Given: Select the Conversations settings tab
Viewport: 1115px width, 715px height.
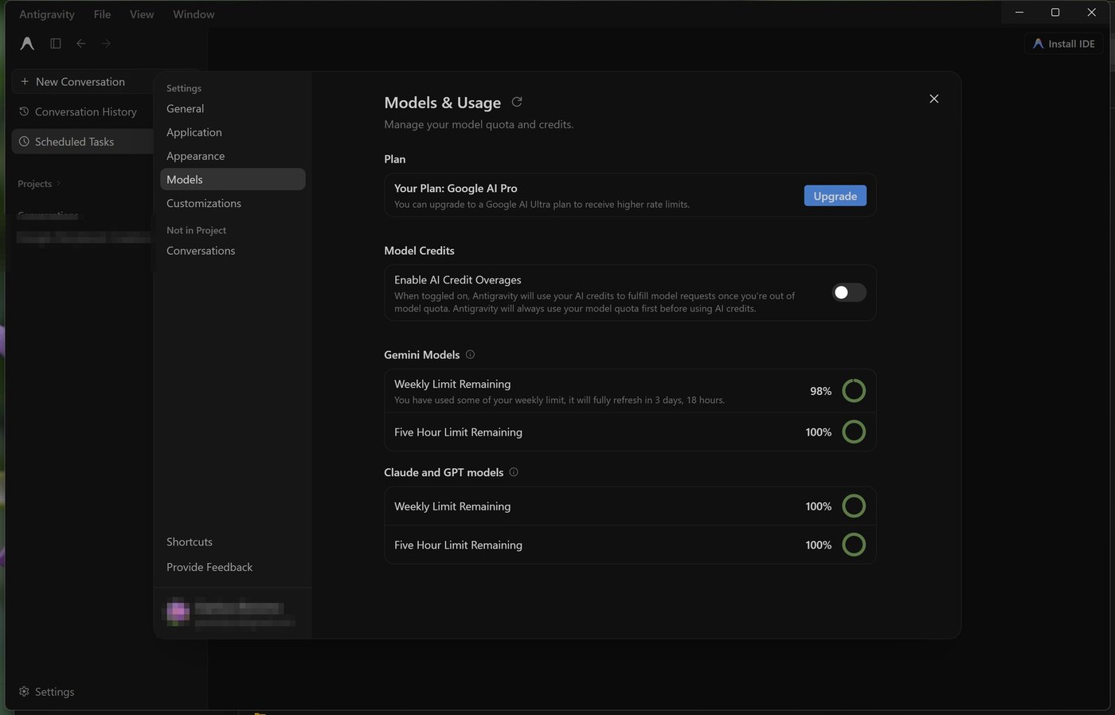Looking at the screenshot, I should (x=233, y=251).
